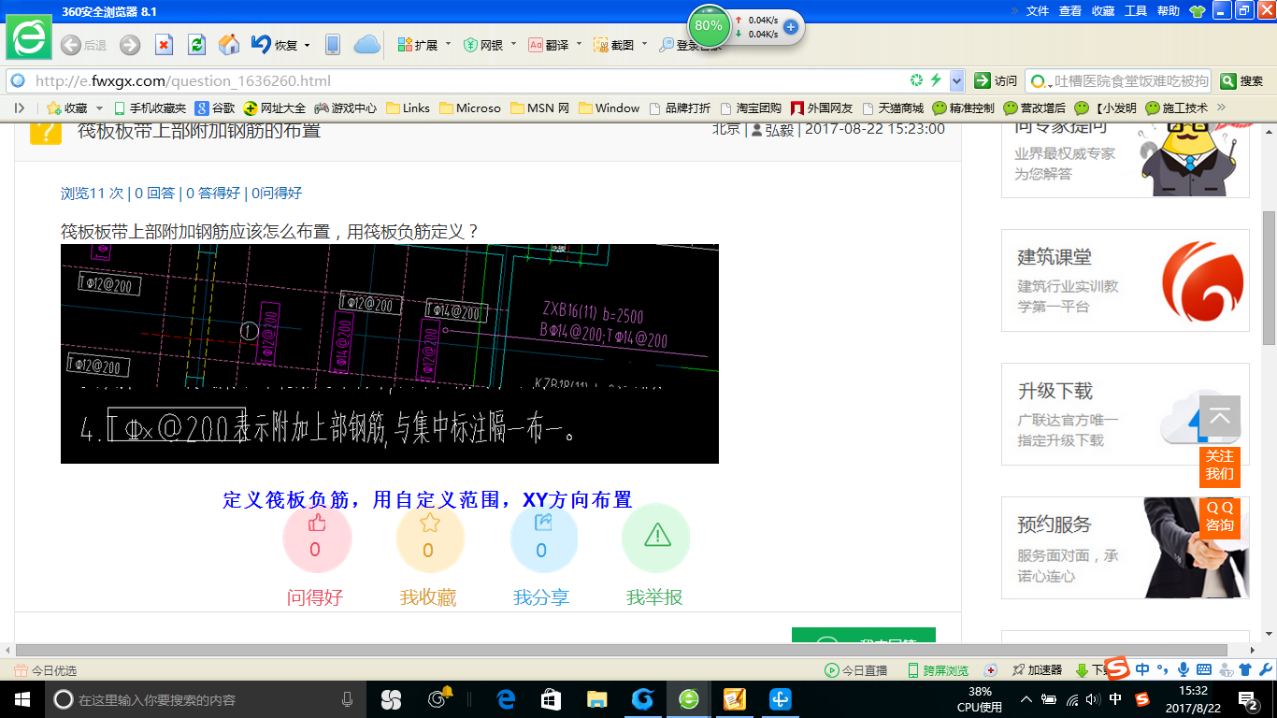Open the CAD drawing image in the question
The height and width of the screenshot is (718, 1277).
click(390, 354)
